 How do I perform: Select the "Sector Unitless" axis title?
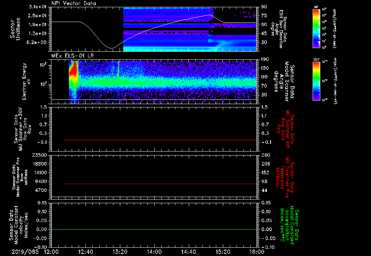15,29
